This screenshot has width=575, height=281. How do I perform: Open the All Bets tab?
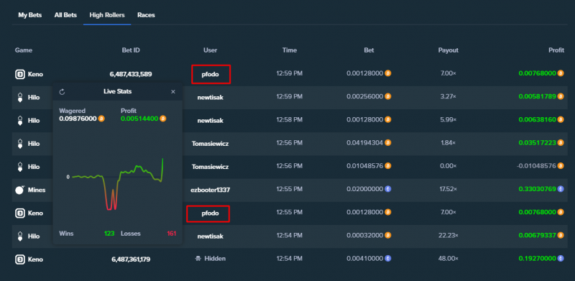pos(65,15)
